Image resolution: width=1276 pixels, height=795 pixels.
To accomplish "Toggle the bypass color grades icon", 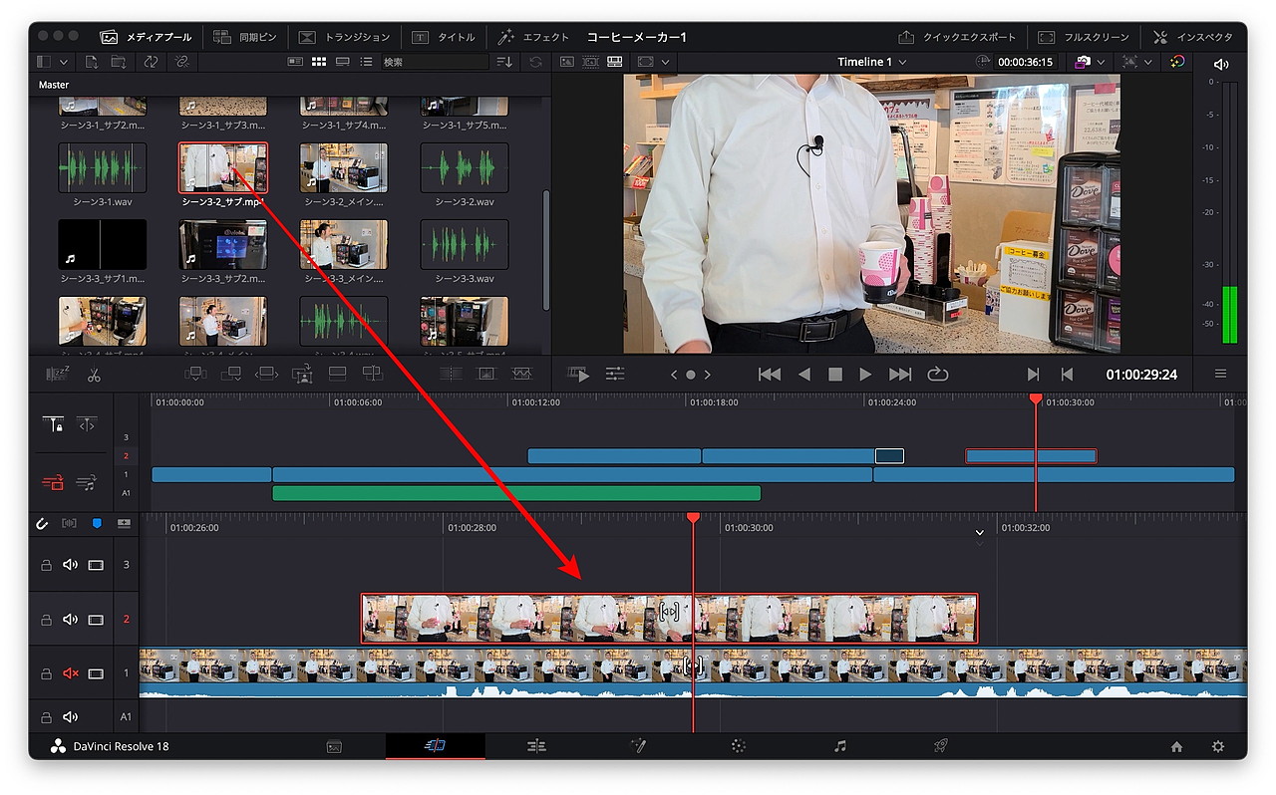I will pyautogui.click(x=1177, y=62).
